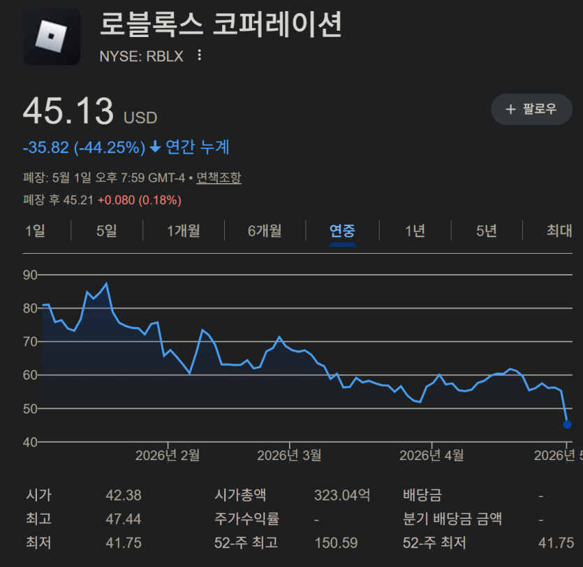Click the 2026년 2월 axis label
The width and height of the screenshot is (583, 567).
pyautogui.click(x=168, y=455)
